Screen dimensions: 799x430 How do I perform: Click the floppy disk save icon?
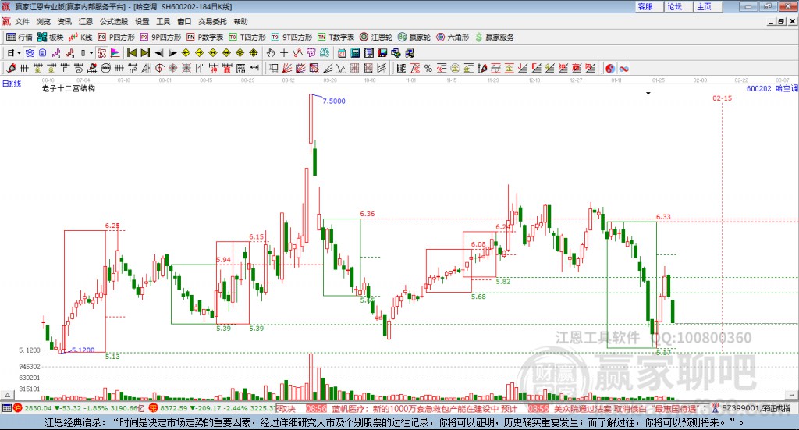[382, 53]
